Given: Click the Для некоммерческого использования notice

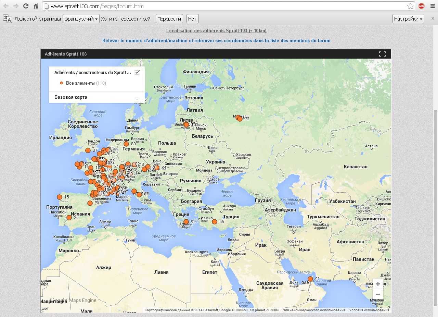Looking at the screenshot, I should pyautogui.click(x=314, y=310).
